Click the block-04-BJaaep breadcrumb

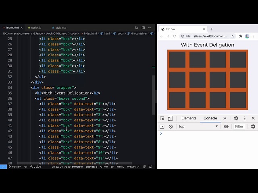point(56,33)
